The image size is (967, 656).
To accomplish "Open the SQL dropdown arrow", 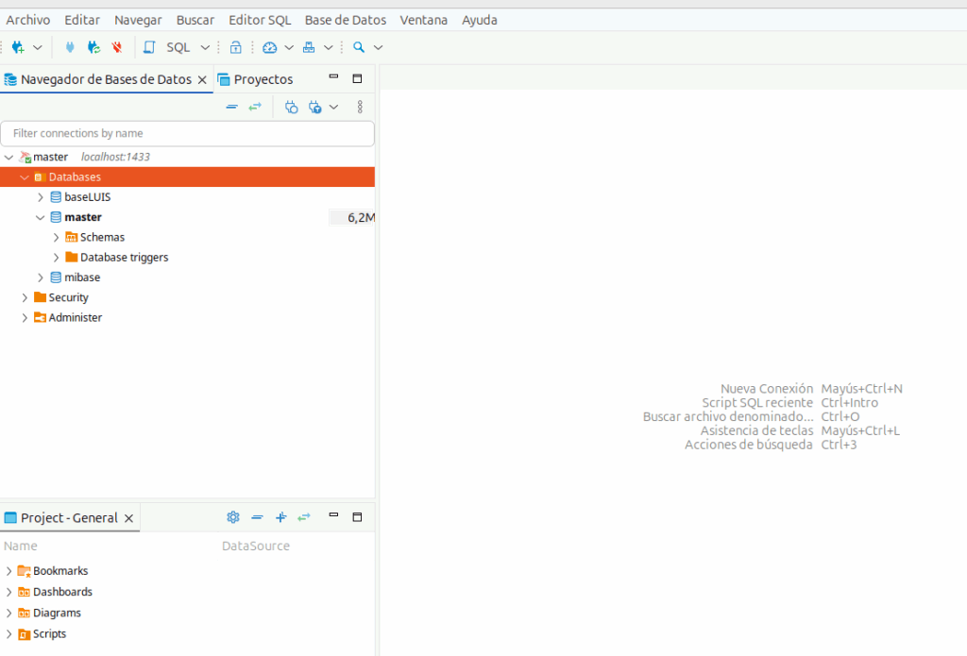I will click(205, 47).
